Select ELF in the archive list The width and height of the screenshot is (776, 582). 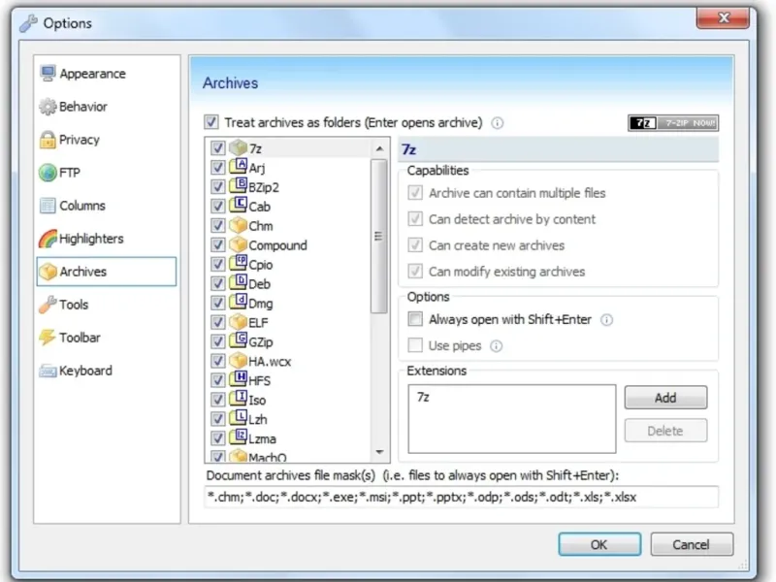(258, 323)
